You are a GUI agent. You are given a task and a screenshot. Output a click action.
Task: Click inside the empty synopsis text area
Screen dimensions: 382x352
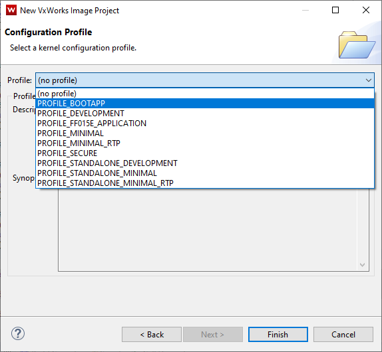coord(208,230)
